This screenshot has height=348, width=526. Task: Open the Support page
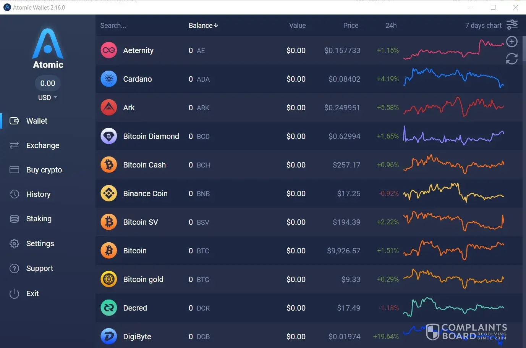tap(39, 268)
